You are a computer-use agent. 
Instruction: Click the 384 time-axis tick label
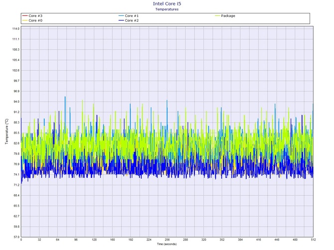[240, 240]
